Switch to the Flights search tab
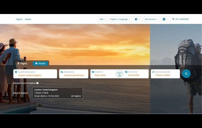The height and width of the screenshot is (128, 202). point(22,64)
